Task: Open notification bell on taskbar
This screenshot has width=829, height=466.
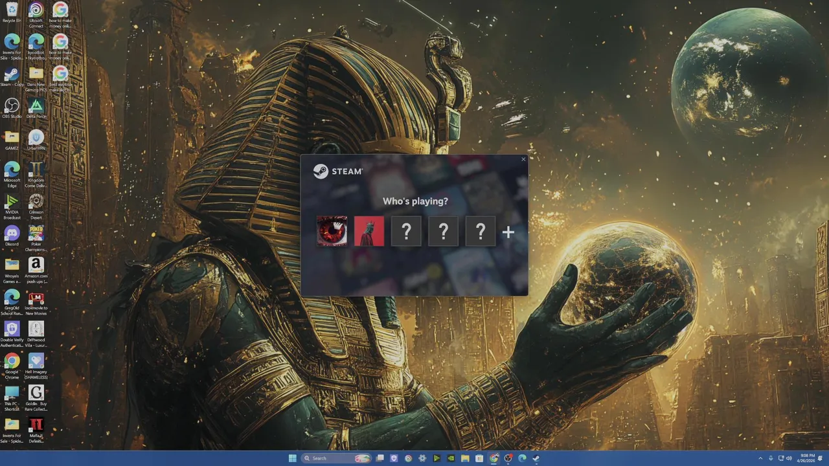Action: pyautogui.click(x=820, y=458)
